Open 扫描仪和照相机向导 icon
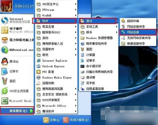 pyautogui.click(x=82, y=72)
